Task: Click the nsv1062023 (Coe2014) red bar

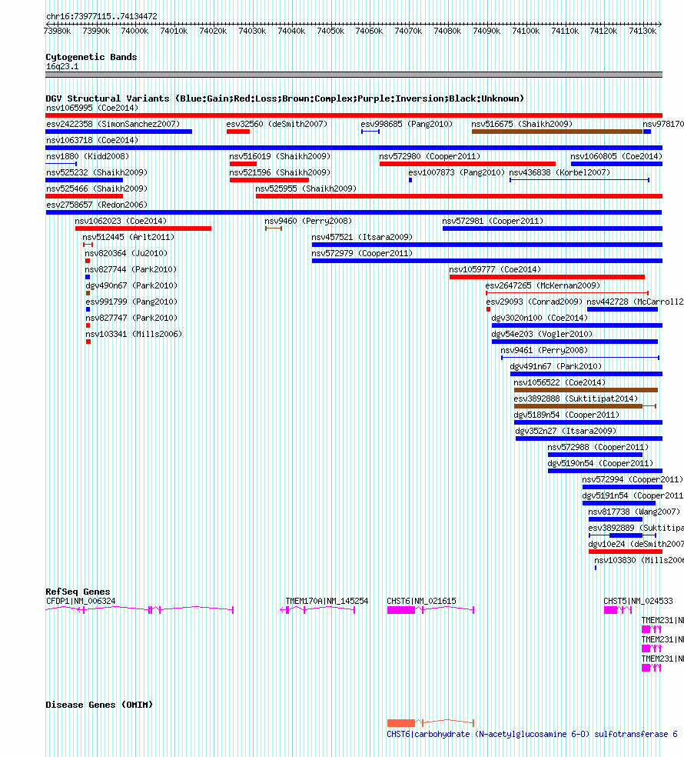Action: [x=143, y=228]
